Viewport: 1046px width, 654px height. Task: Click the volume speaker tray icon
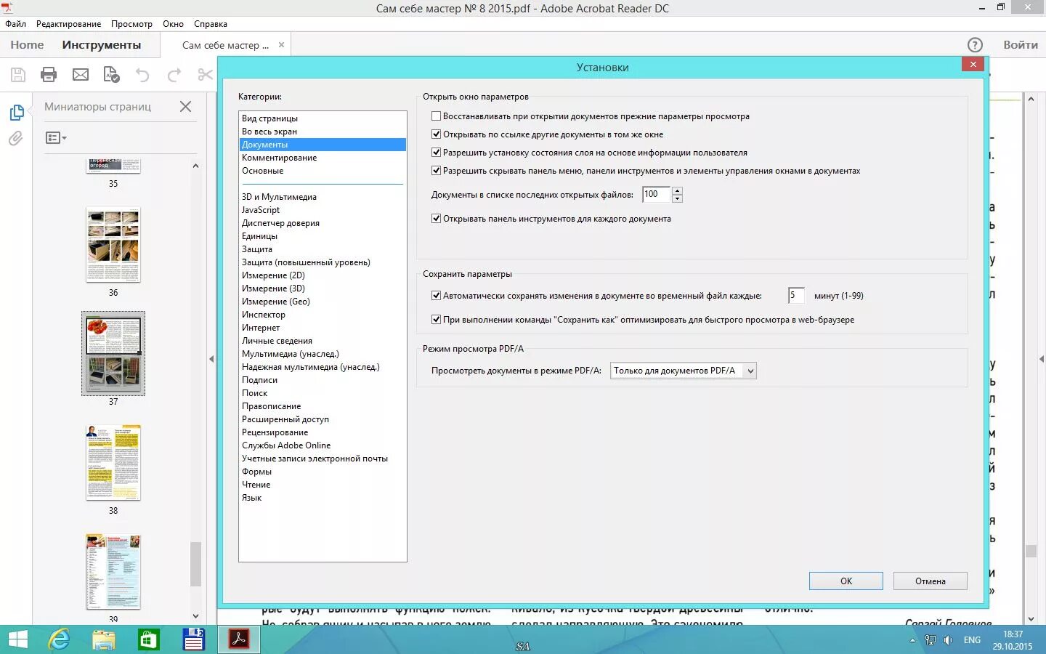pos(948,640)
